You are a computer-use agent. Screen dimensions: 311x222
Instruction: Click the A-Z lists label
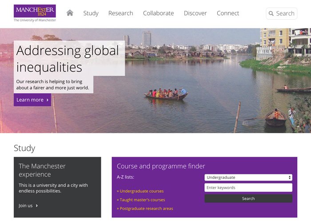[125, 177]
